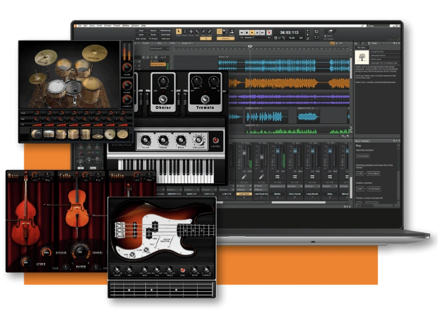Select the Lead Vocal mixer channel label
438x313 pixels.
(x=244, y=194)
